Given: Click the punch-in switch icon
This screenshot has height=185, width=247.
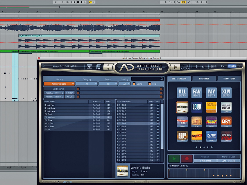Looking at the screenshot, I should click(x=178, y=2).
